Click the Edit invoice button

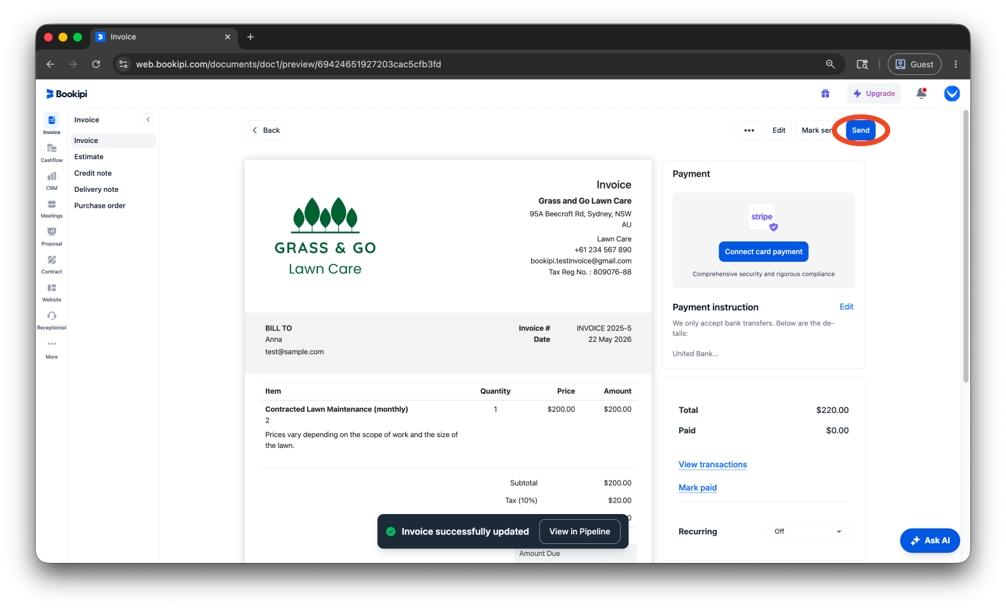pyautogui.click(x=779, y=130)
